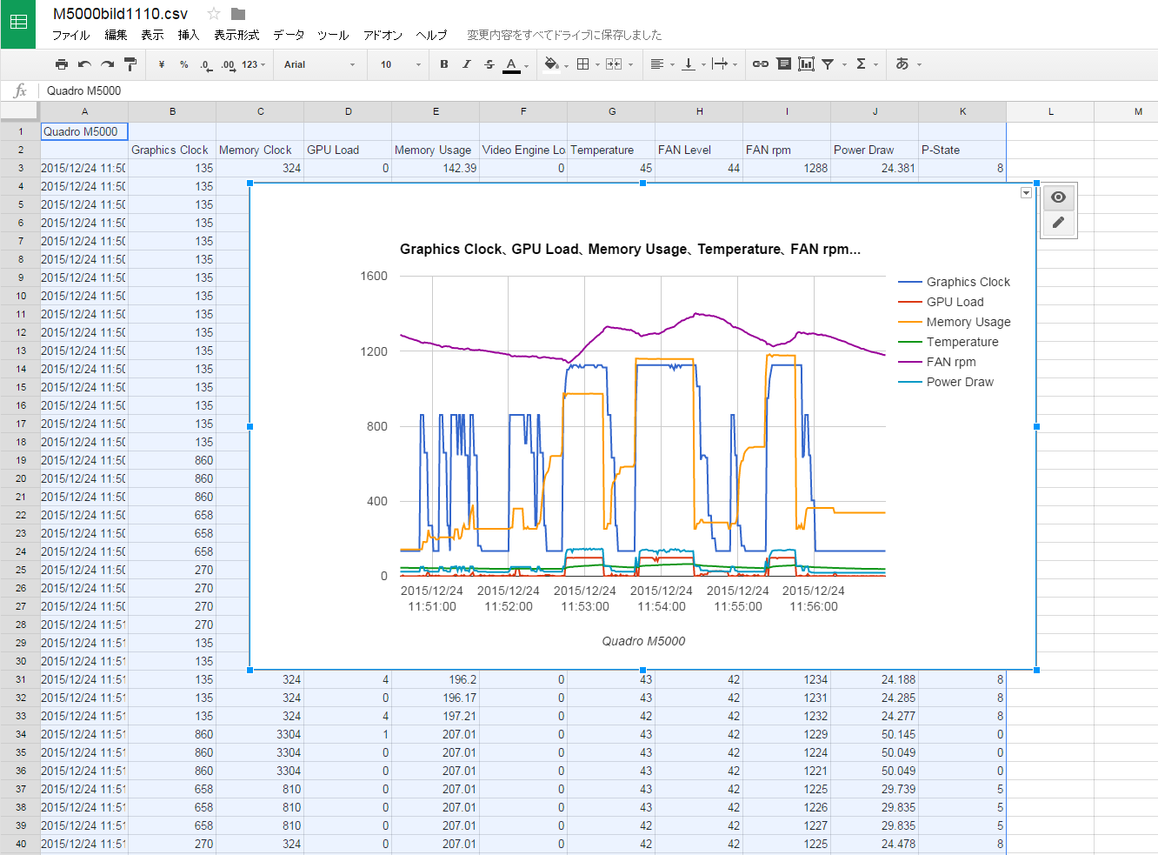Click the formula bar input
The height and width of the screenshot is (855, 1158).
point(600,90)
